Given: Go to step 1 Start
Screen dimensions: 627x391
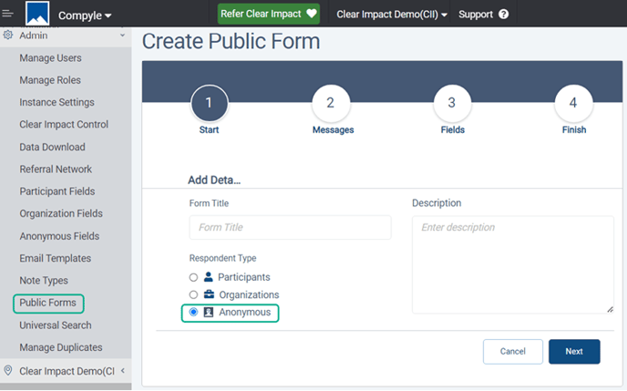Looking at the screenshot, I should [210, 103].
